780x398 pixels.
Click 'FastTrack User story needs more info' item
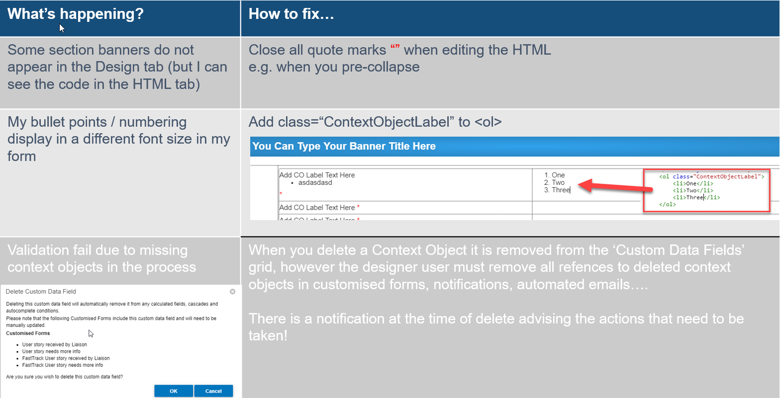click(x=63, y=365)
